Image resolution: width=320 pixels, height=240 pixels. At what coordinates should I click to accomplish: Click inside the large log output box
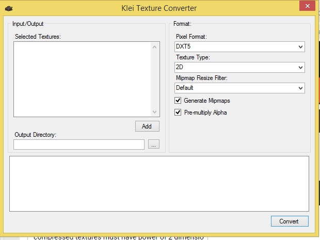[159, 183]
